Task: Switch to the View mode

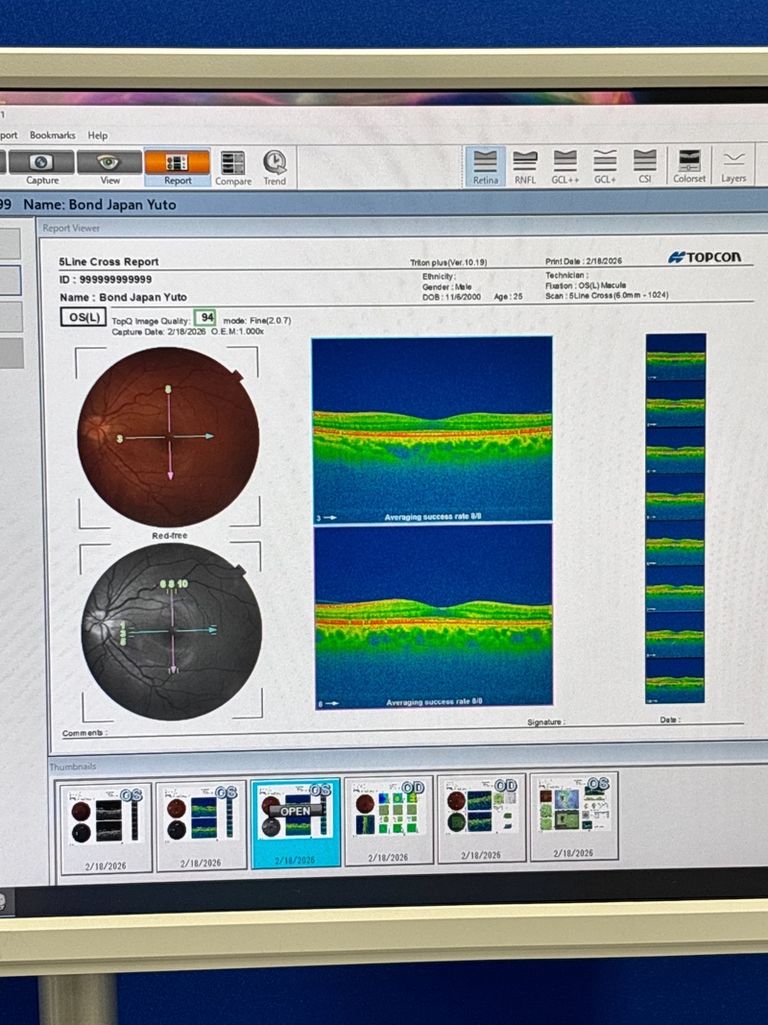Action: coord(109,167)
